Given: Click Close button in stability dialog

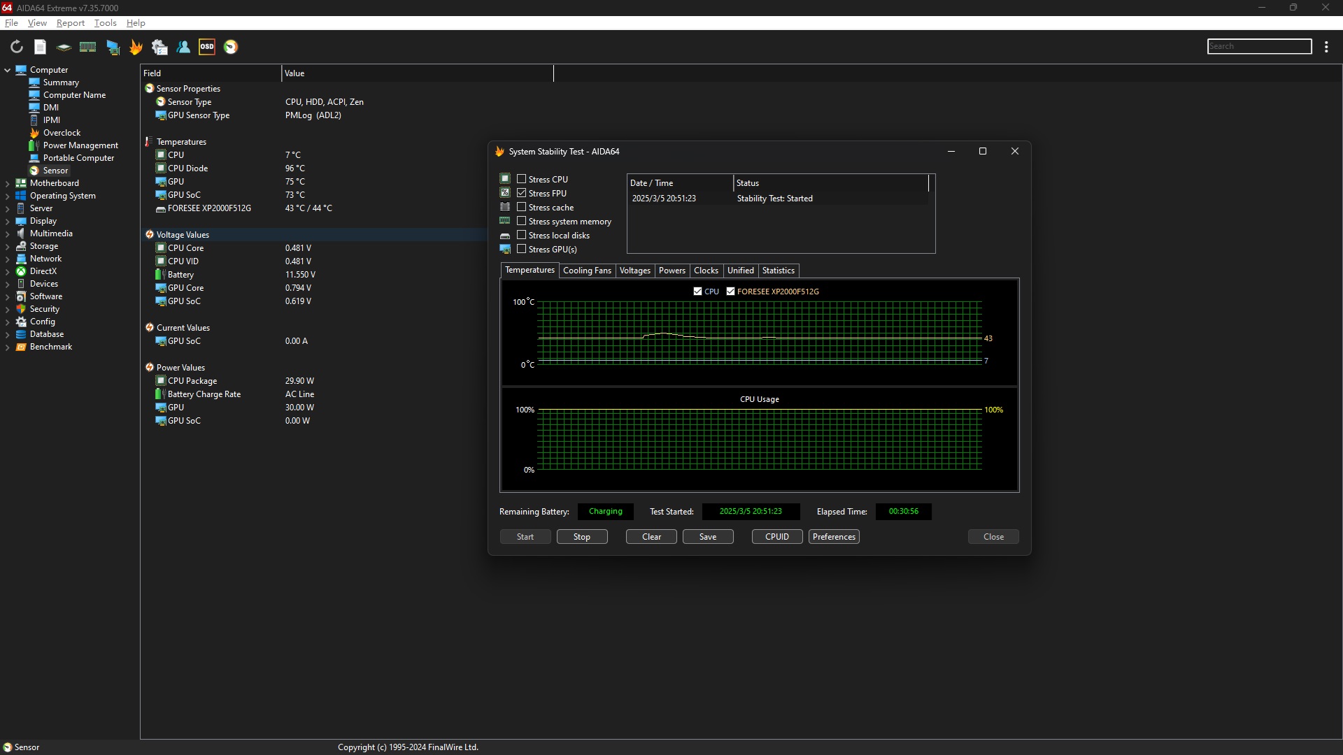Looking at the screenshot, I should 993,537.
